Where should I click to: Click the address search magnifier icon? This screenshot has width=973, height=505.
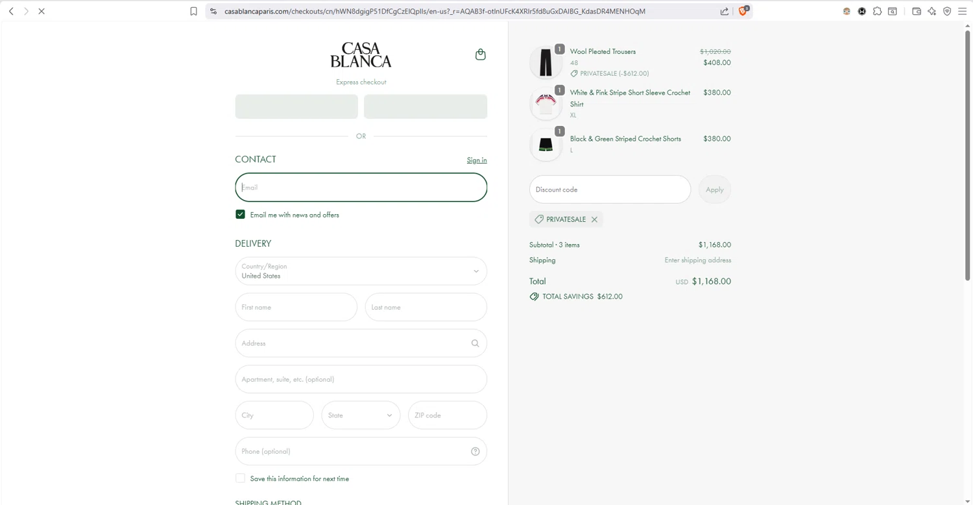[475, 343]
